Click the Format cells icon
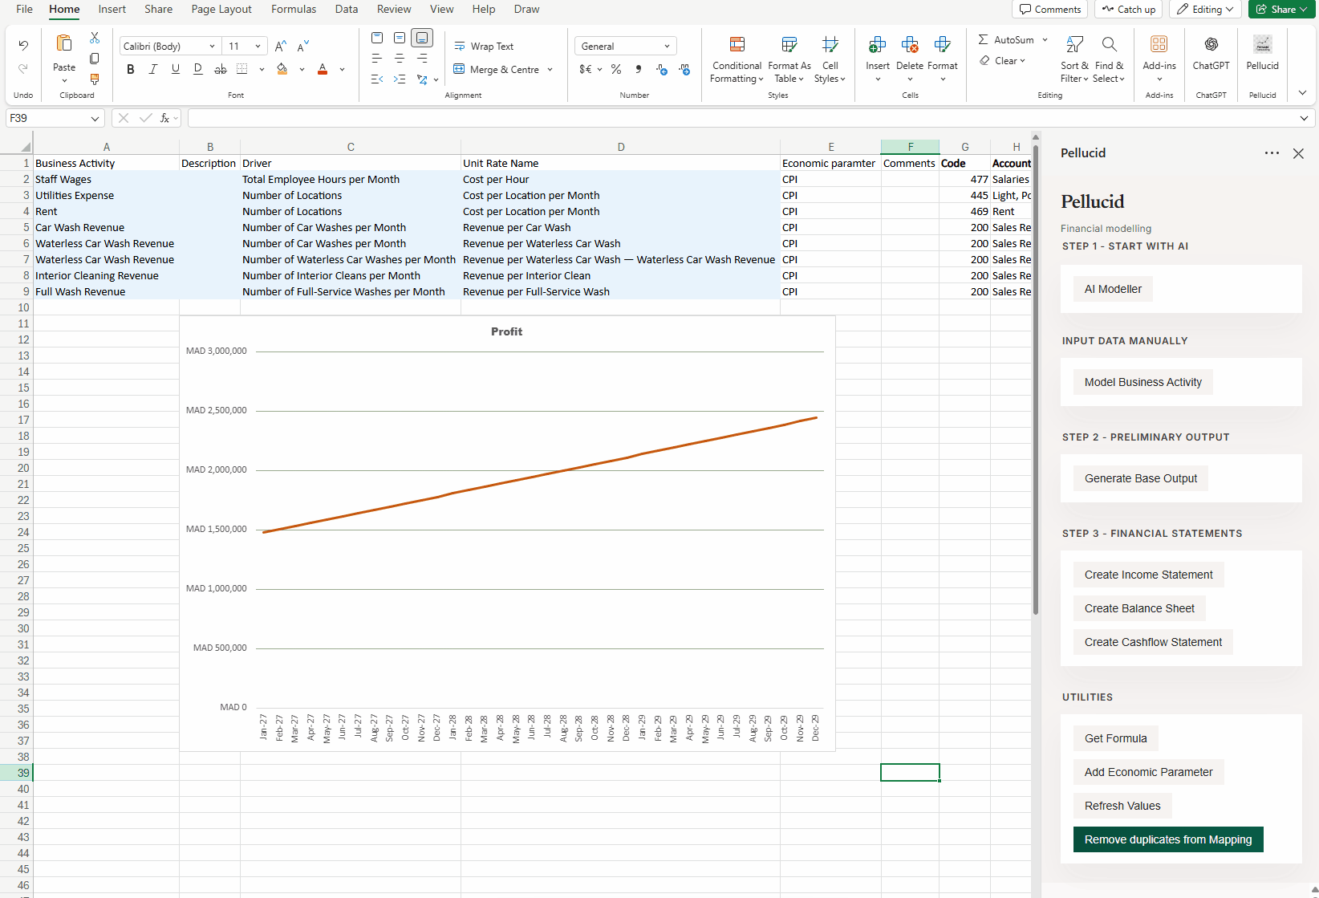The width and height of the screenshot is (1319, 898). (x=943, y=44)
